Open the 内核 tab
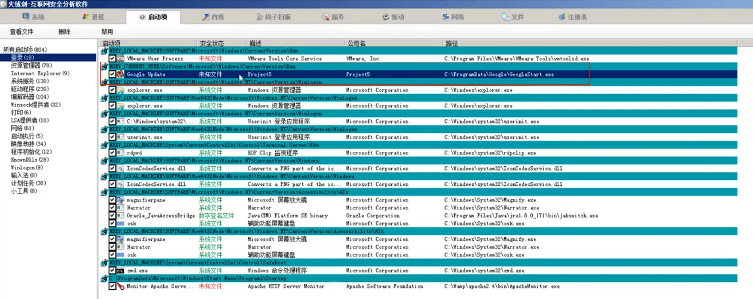The height and width of the screenshot is (299, 753). click(213, 17)
